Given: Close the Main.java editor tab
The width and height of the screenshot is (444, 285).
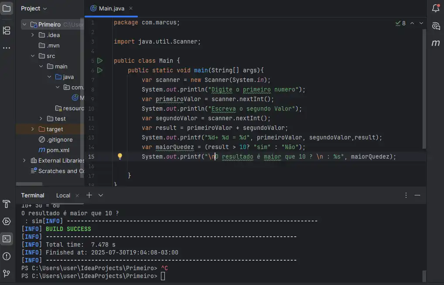Looking at the screenshot, I should point(131,8).
